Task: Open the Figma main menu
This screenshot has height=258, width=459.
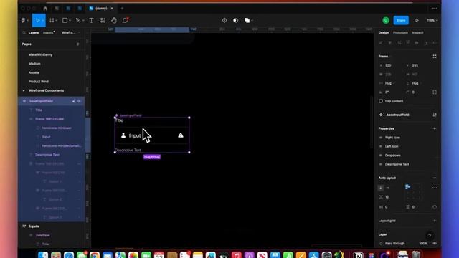Action: click(x=24, y=20)
